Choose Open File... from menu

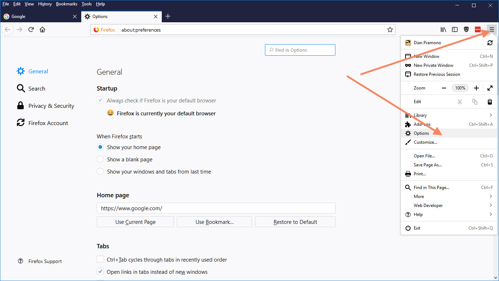449,156
